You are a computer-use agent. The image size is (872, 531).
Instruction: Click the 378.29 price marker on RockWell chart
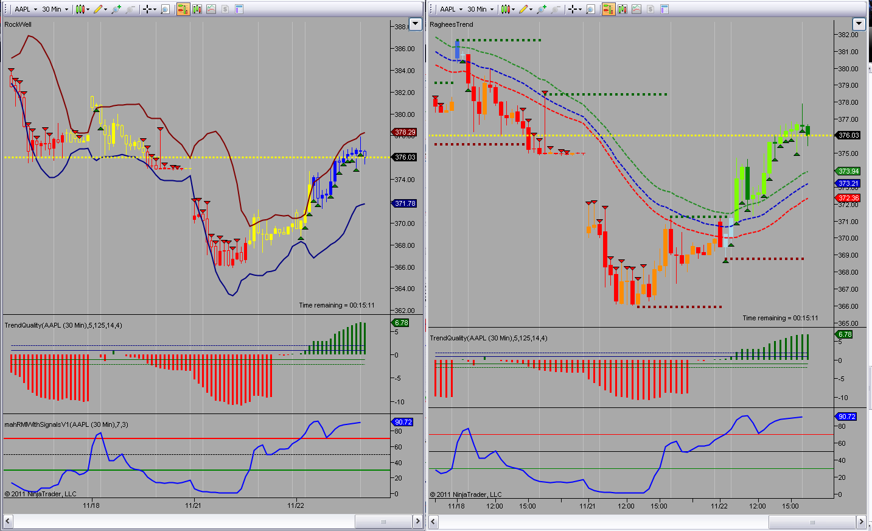(405, 132)
